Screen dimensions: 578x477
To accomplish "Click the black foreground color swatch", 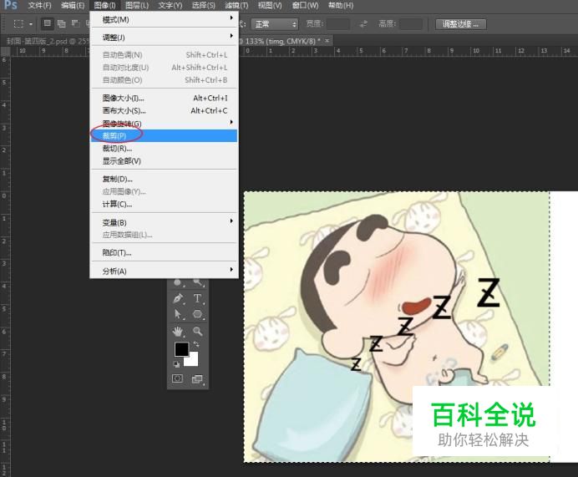I will tap(181, 349).
